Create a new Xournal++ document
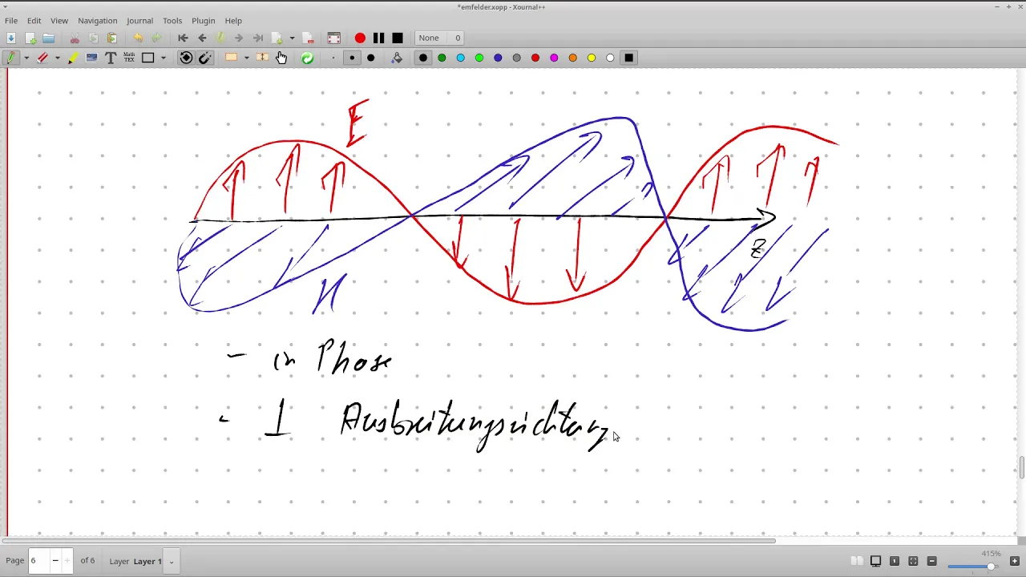1026x577 pixels. (x=30, y=38)
